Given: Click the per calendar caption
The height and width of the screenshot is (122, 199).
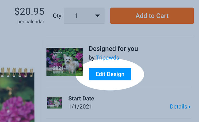Looking at the screenshot, I should click(31, 22).
